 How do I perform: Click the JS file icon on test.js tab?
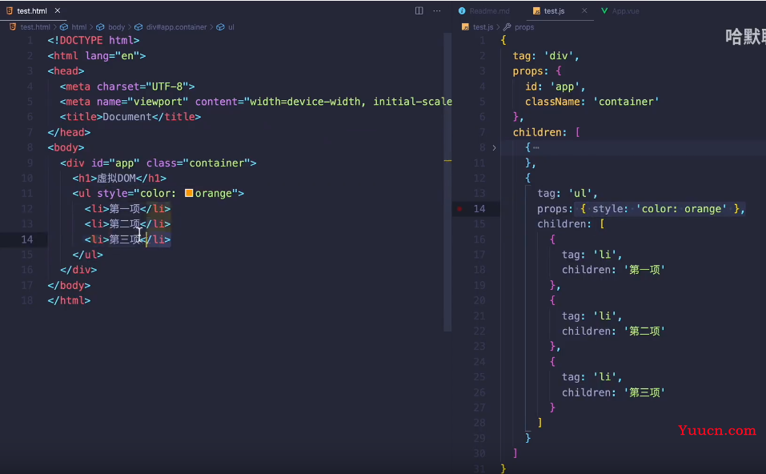[536, 10]
